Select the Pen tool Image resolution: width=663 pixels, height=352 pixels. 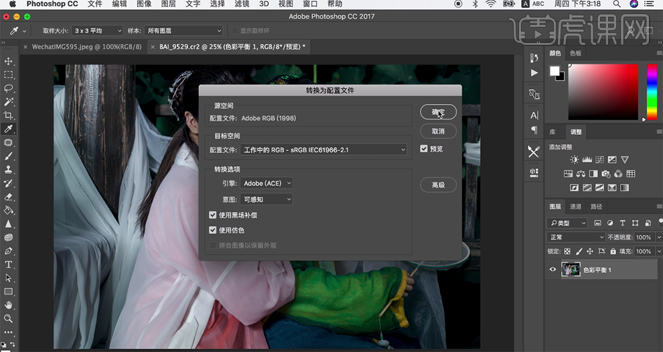(x=9, y=251)
